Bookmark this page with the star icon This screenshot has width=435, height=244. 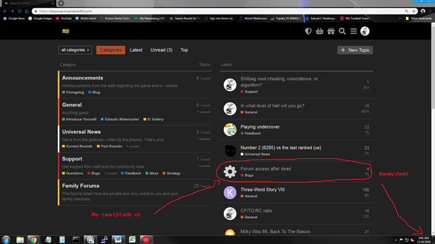pos(414,11)
